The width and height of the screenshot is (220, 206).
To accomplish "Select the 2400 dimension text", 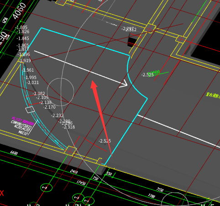I will pos(74,172).
